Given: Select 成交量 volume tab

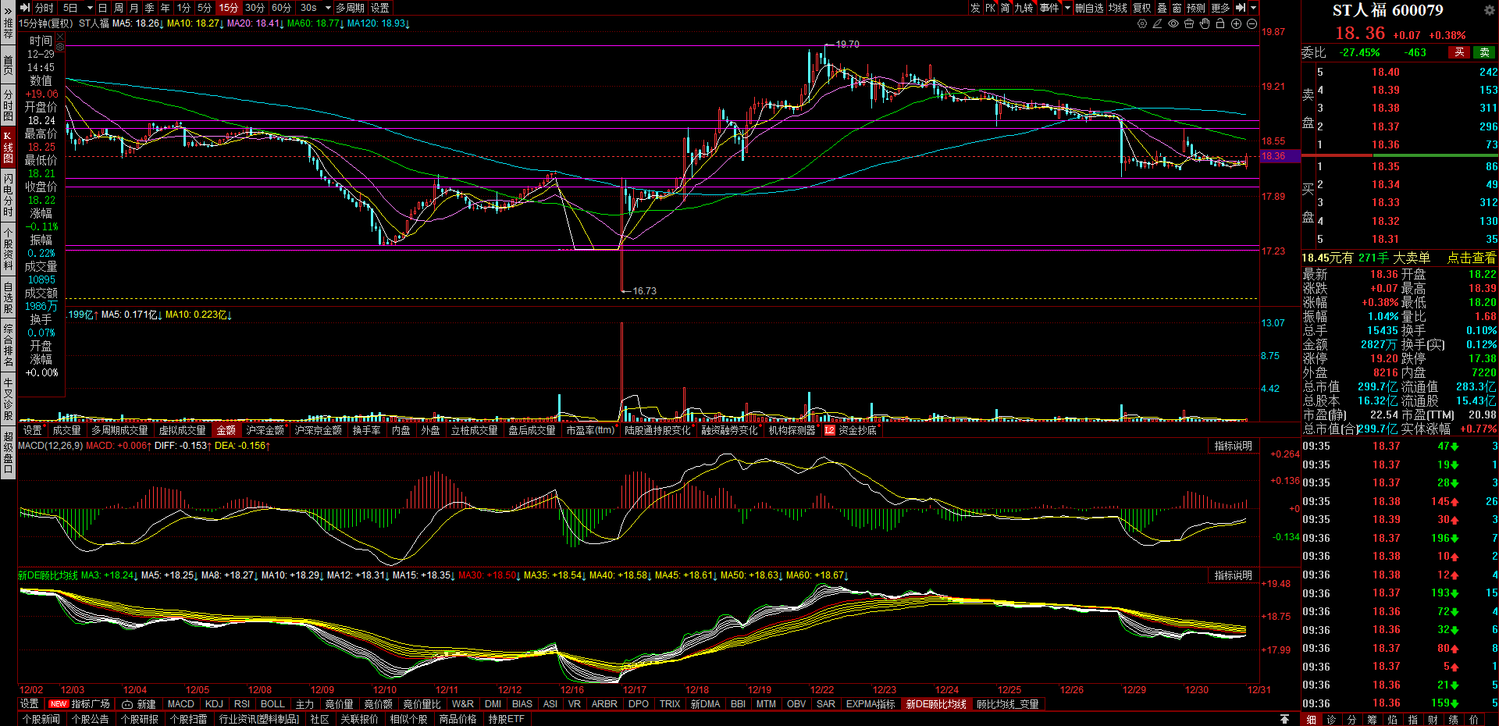Looking at the screenshot, I should click(x=67, y=430).
